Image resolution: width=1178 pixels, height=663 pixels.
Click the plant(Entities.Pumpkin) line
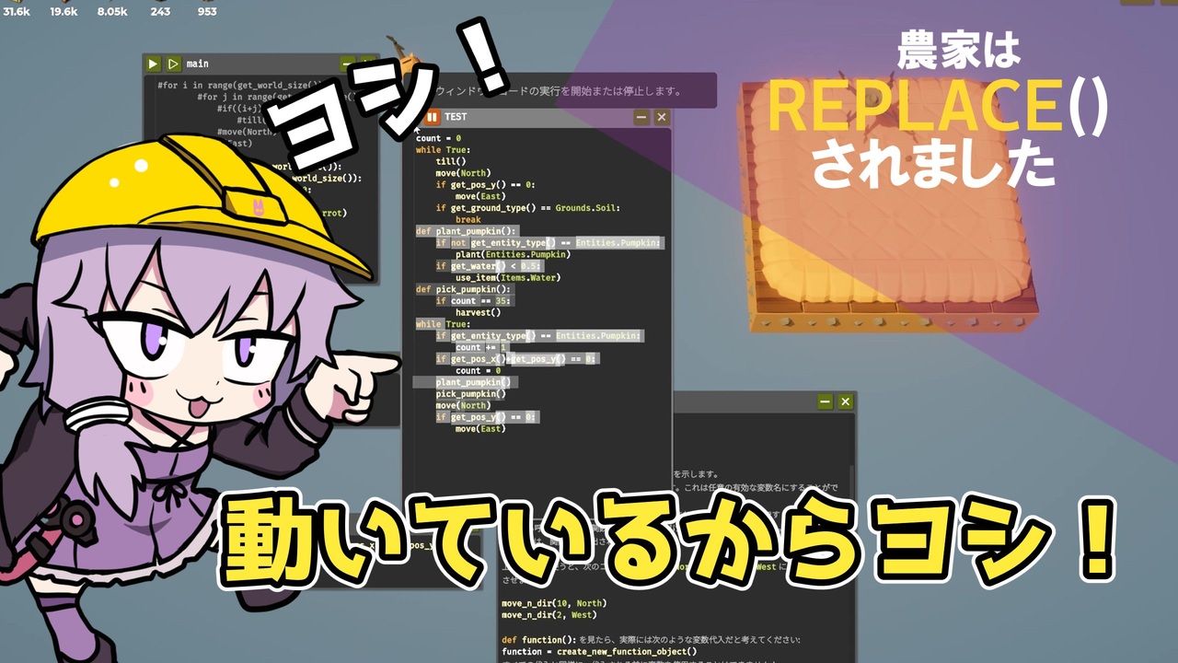(x=513, y=254)
